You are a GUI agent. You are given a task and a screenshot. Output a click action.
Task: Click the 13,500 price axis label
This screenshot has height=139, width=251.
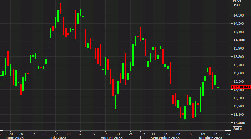point(238,81)
